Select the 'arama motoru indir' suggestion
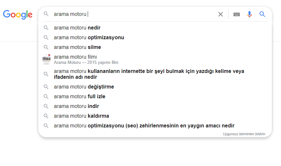Viewport: 281px width, 166px height. (x=76, y=106)
